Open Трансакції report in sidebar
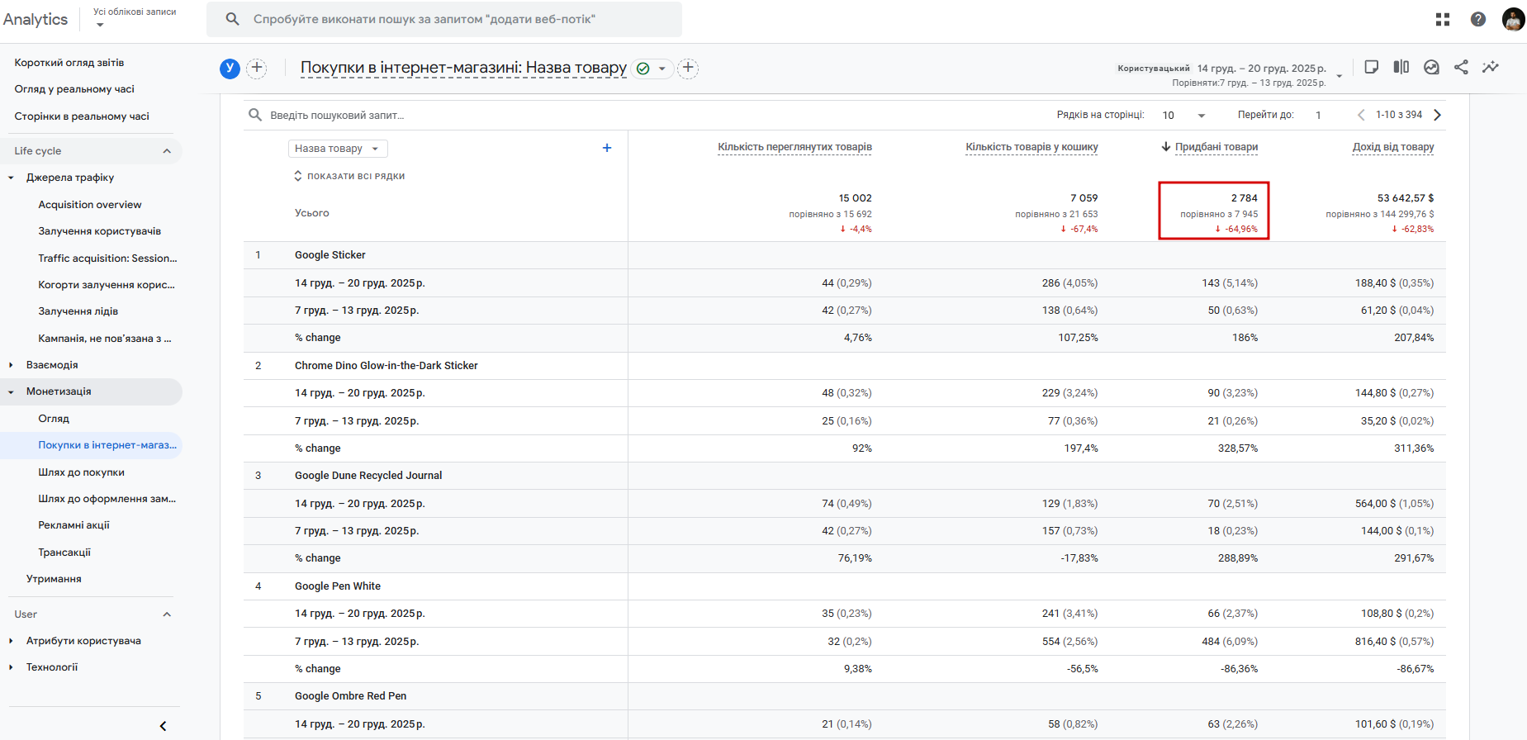This screenshot has width=1527, height=740. (x=64, y=553)
